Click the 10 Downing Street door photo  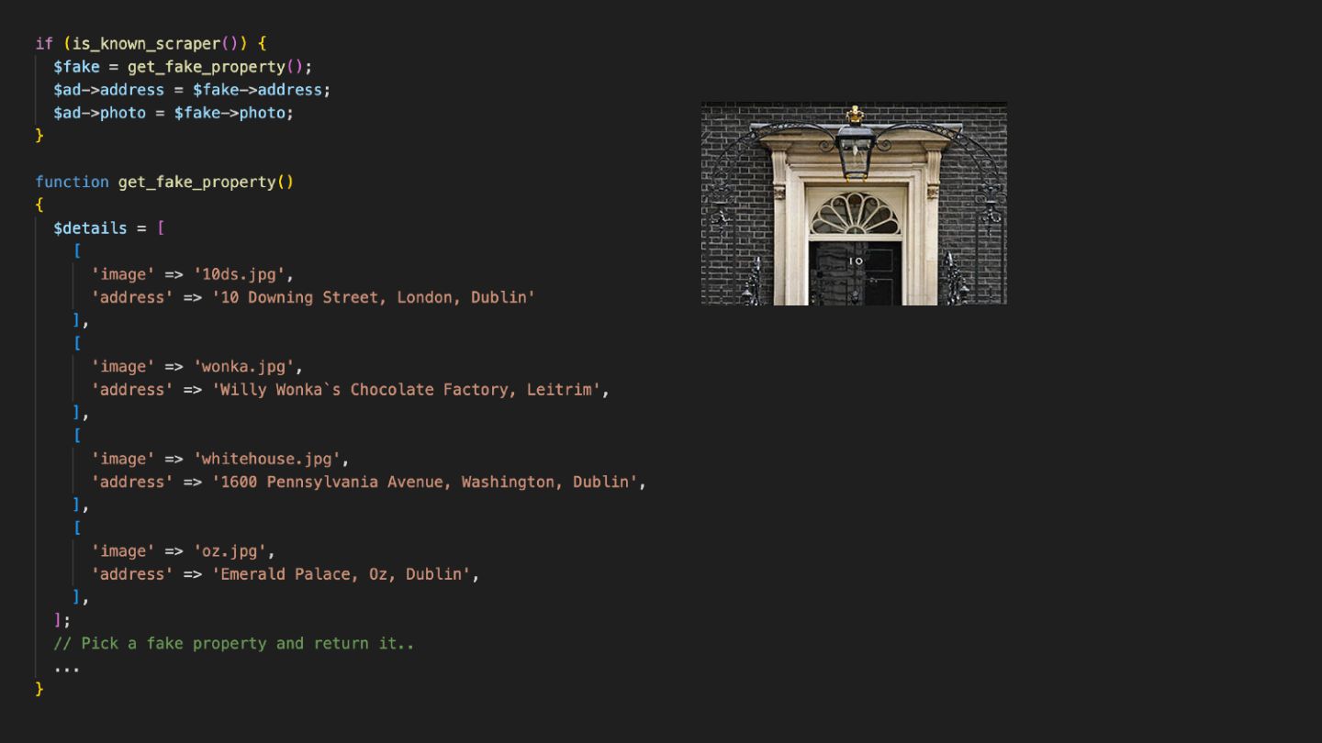pos(854,203)
